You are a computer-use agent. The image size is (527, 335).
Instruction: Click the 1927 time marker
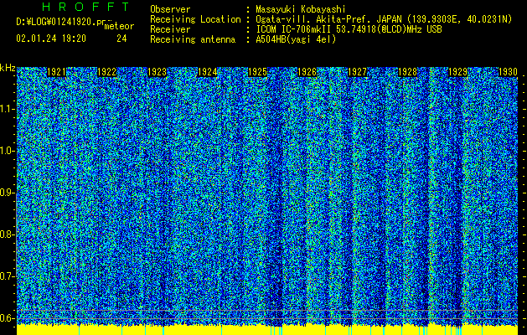tap(357, 72)
